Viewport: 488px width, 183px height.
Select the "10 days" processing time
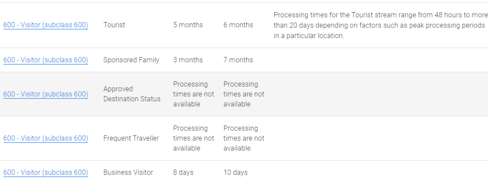pos(235,173)
